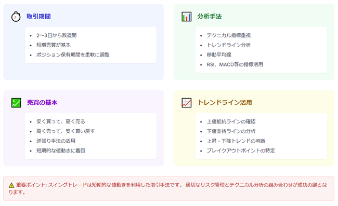Select the 取引期間 heading
This screenshot has width=338, height=206.
pyautogui.click(x=38, y=17)
